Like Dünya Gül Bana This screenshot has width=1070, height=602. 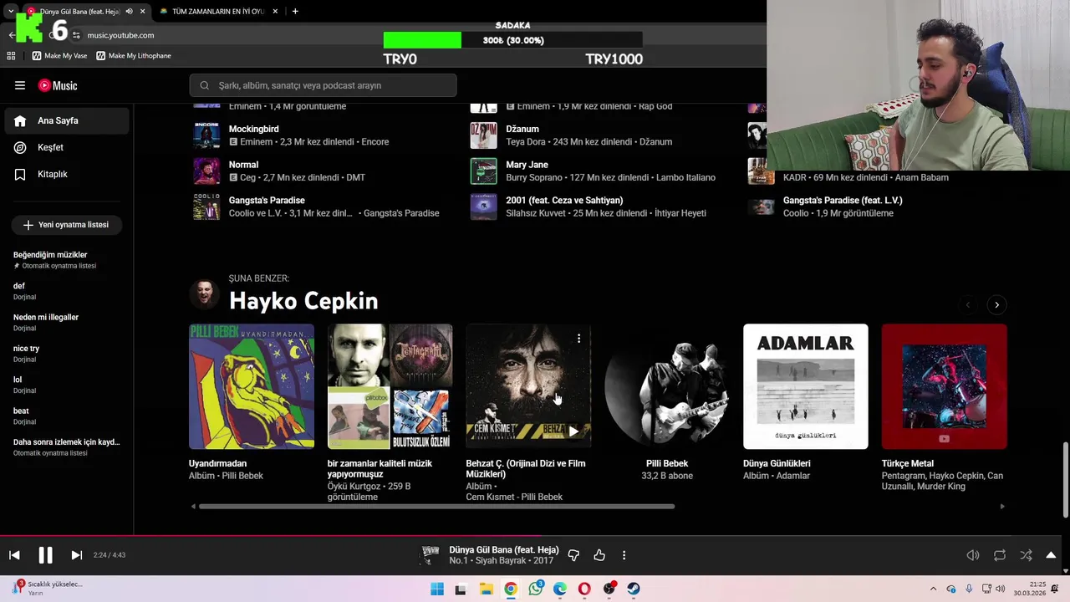pyautogui.click(x=599, y=555)
